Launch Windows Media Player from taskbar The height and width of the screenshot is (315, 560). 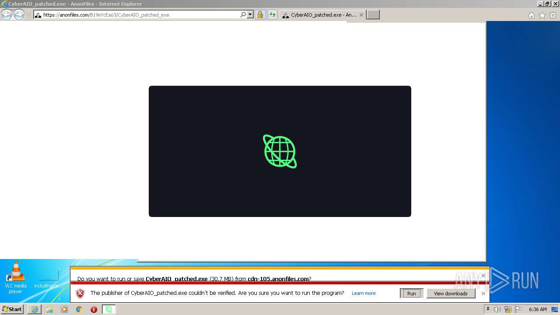point(64,309)
